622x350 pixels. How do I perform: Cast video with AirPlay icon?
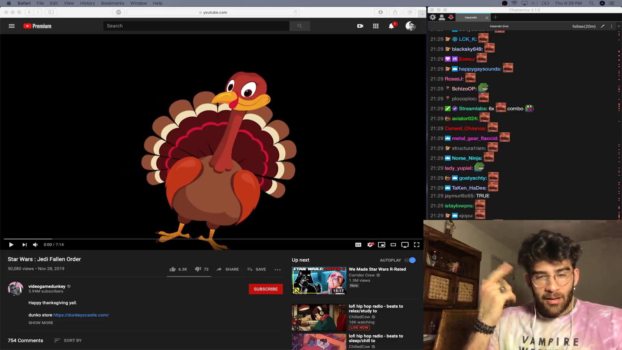pyautogui.click(x=405, y=245)
